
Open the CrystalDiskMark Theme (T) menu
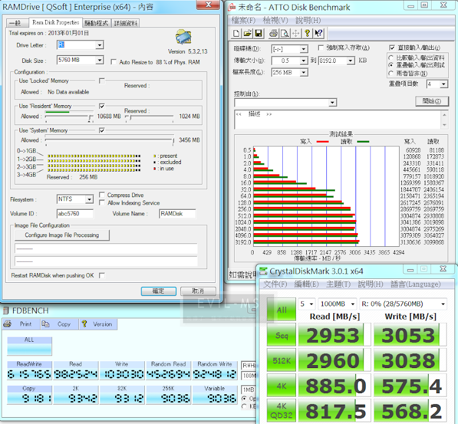tap(338, 284)
